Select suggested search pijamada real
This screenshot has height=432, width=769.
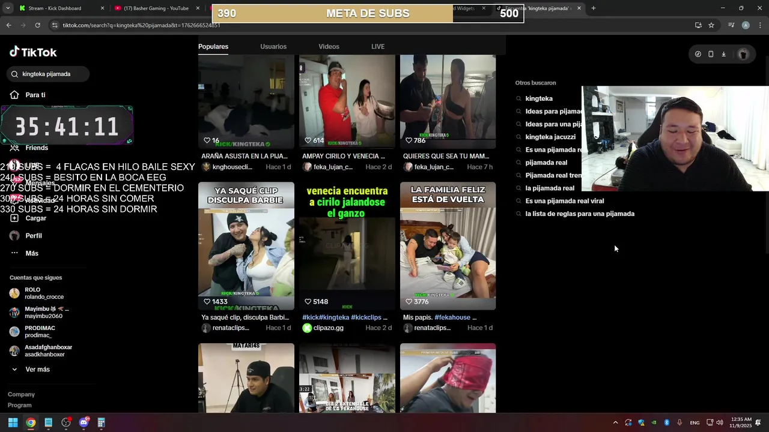(x=546, y=163)
